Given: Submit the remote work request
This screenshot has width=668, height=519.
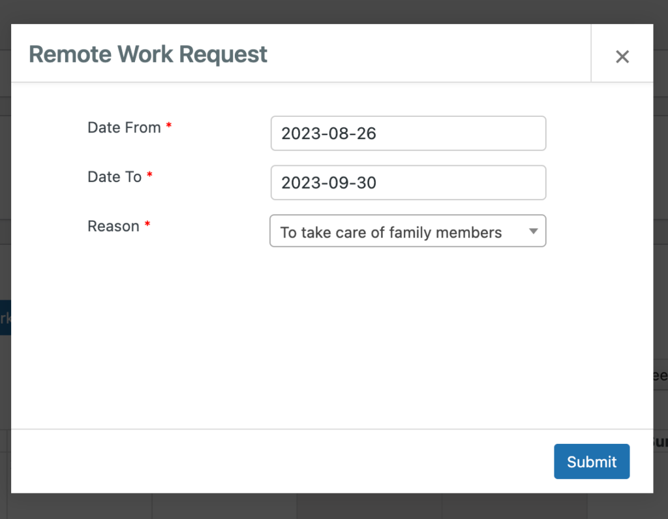Looking at the screenshot, I should tap(591, 462).
